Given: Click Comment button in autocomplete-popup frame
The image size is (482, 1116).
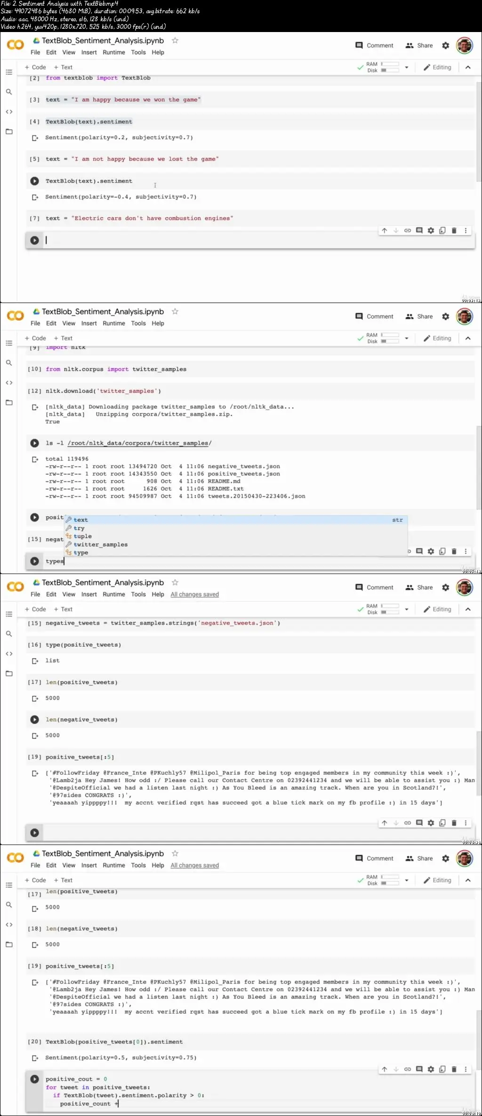Looking at the screenshot, I should click(x=374, y=317).
